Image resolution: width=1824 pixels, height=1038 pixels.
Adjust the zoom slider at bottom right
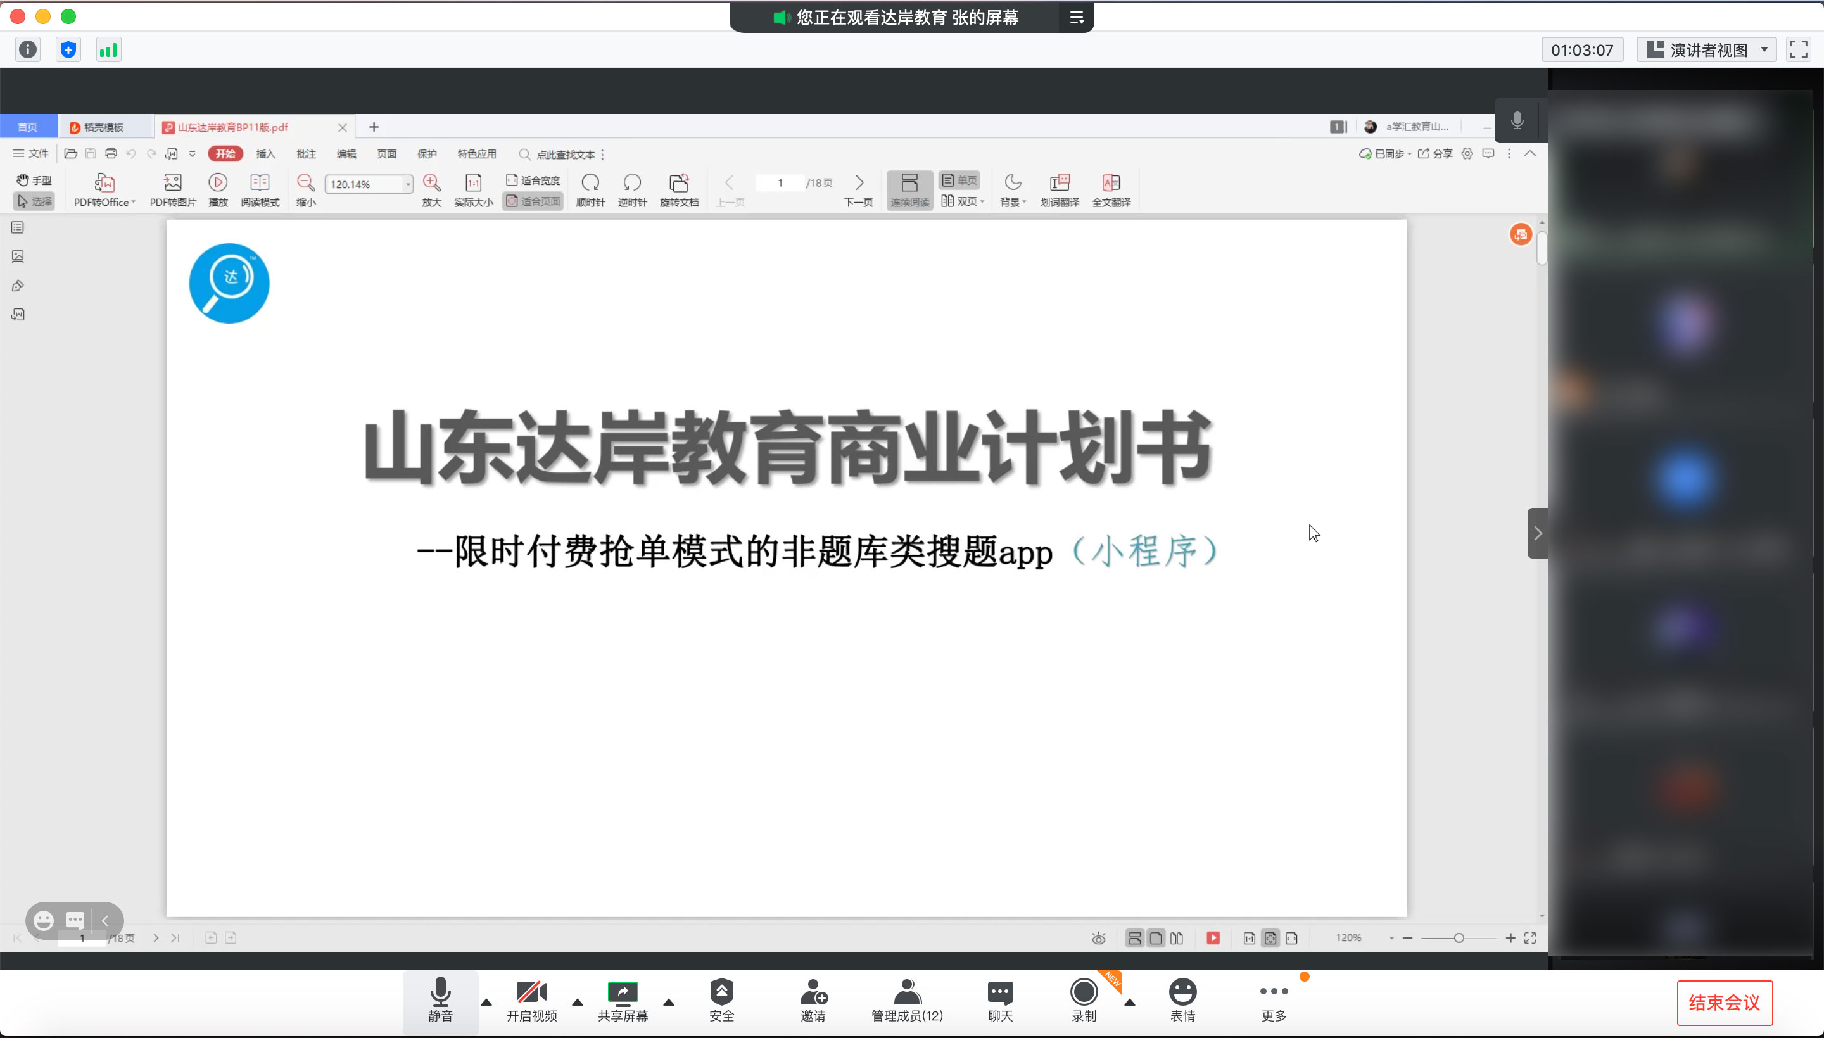1459,938
